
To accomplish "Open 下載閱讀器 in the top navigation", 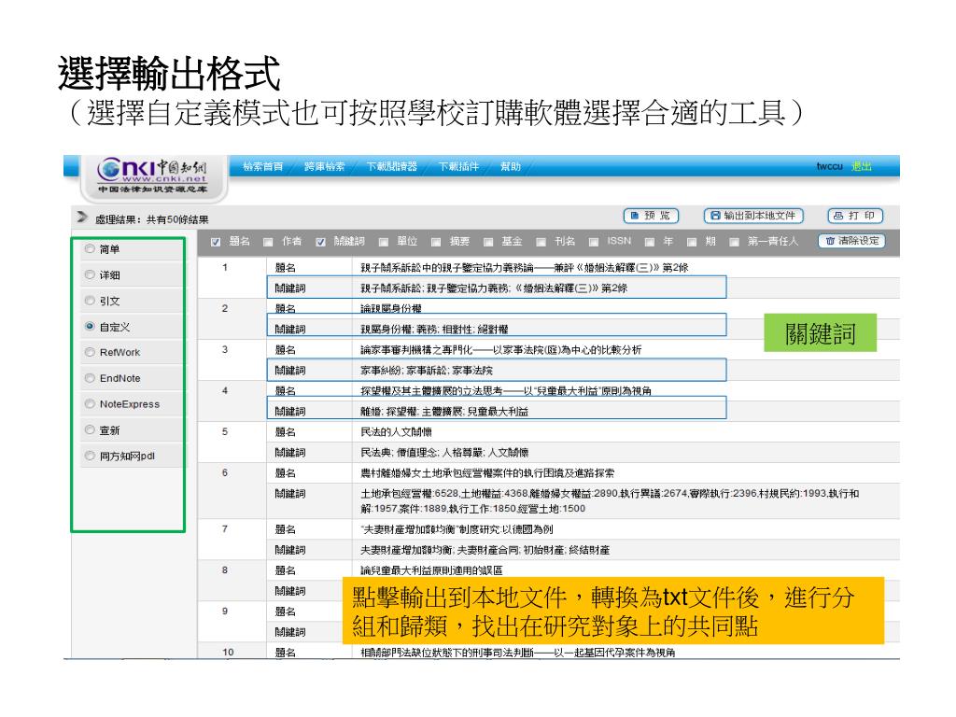I will [391, 166].
